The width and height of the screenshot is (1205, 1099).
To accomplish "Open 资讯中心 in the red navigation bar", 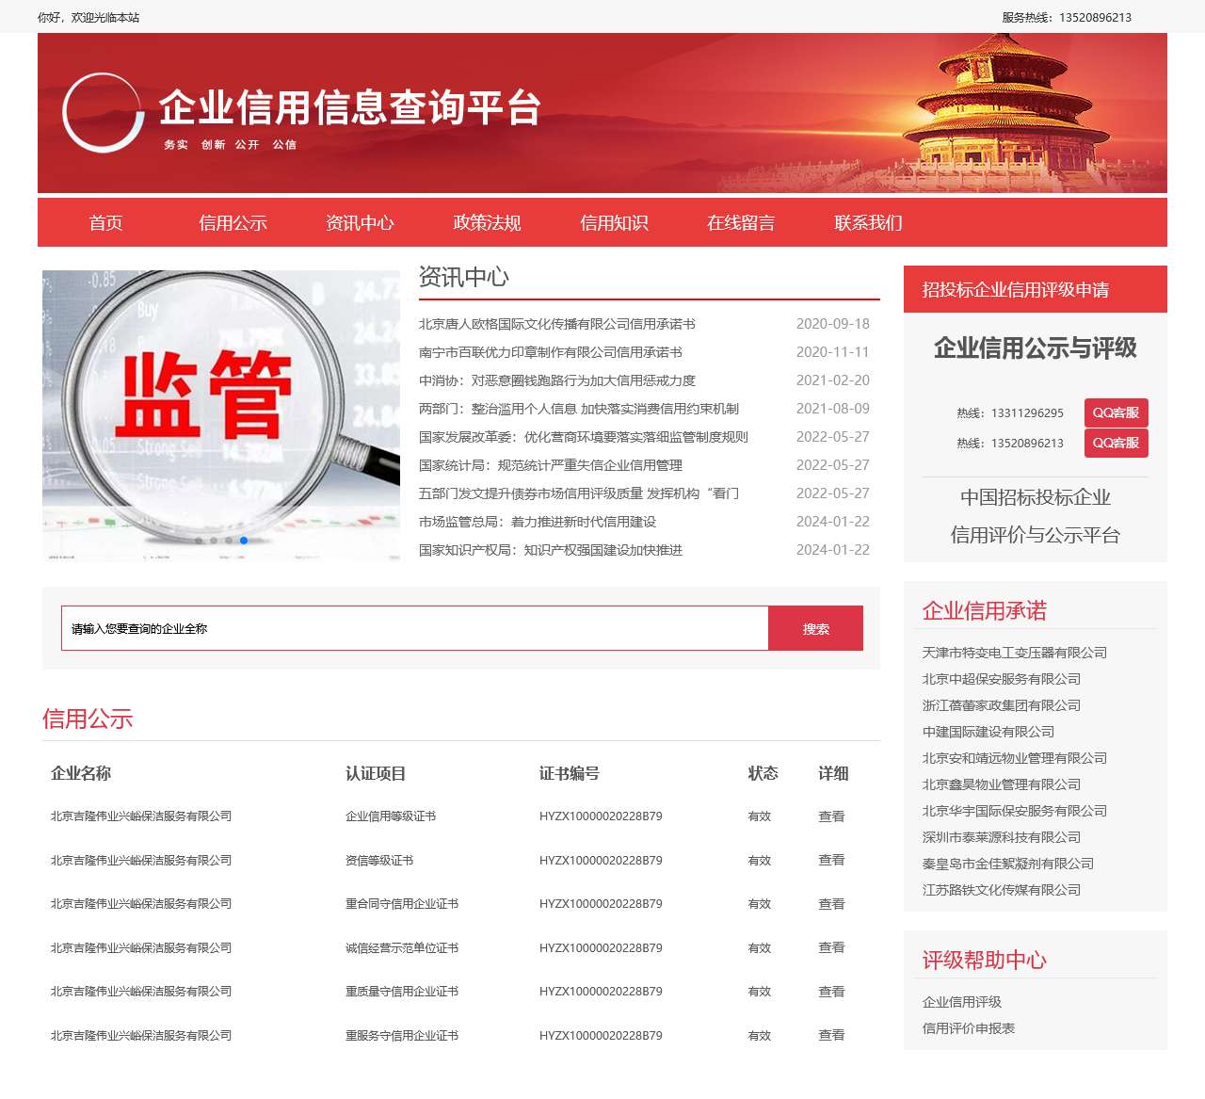I will tap(360, 223).
